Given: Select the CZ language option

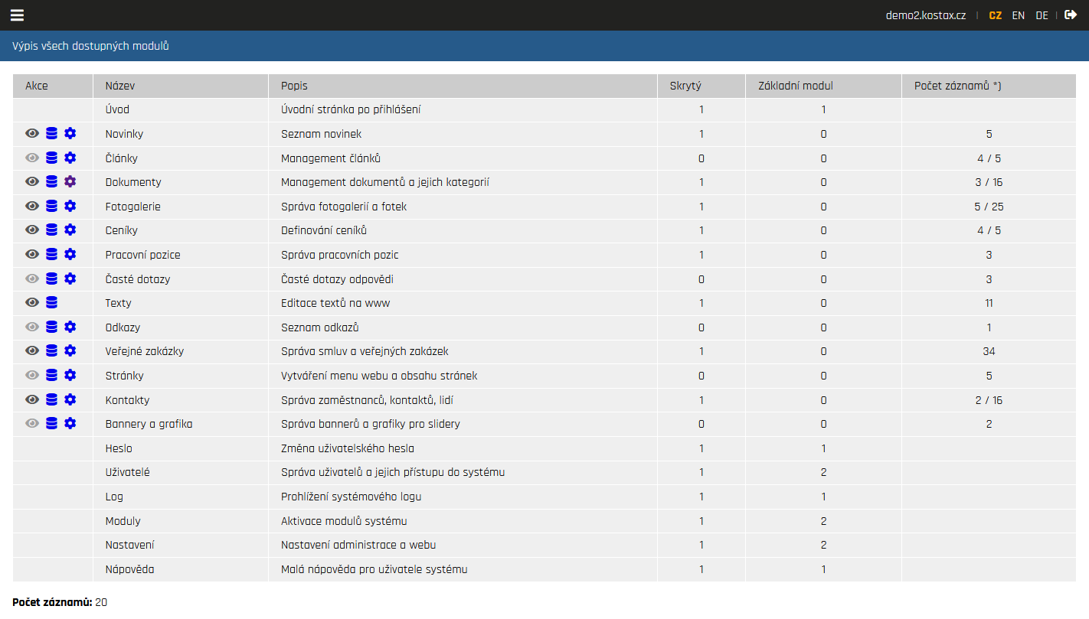Looking at the screenshot, I should click(995, 15).
